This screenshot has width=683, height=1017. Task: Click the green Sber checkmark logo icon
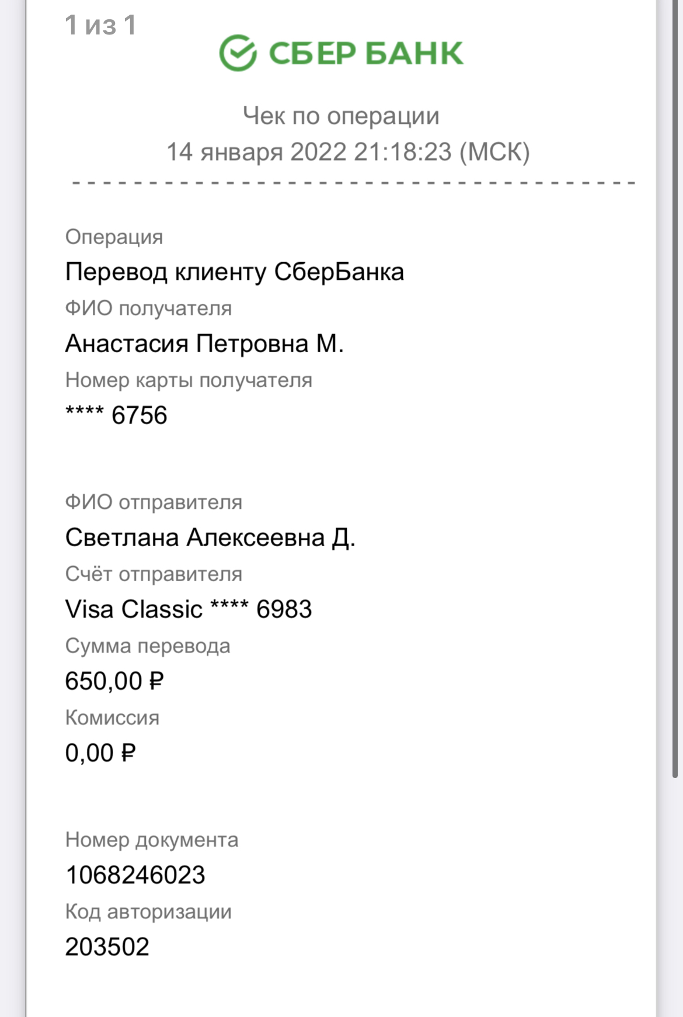click(x=238, y=53)
